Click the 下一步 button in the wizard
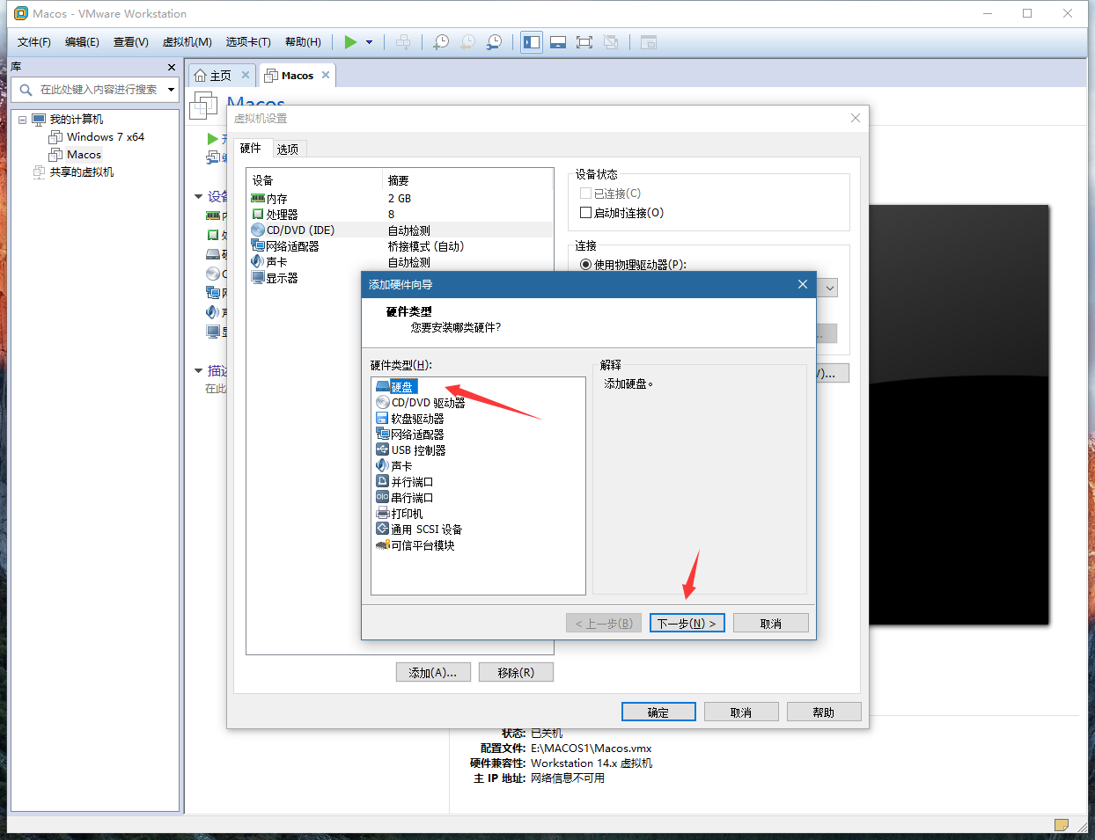This screenshot has height=840, width=1095. point(687,622)
